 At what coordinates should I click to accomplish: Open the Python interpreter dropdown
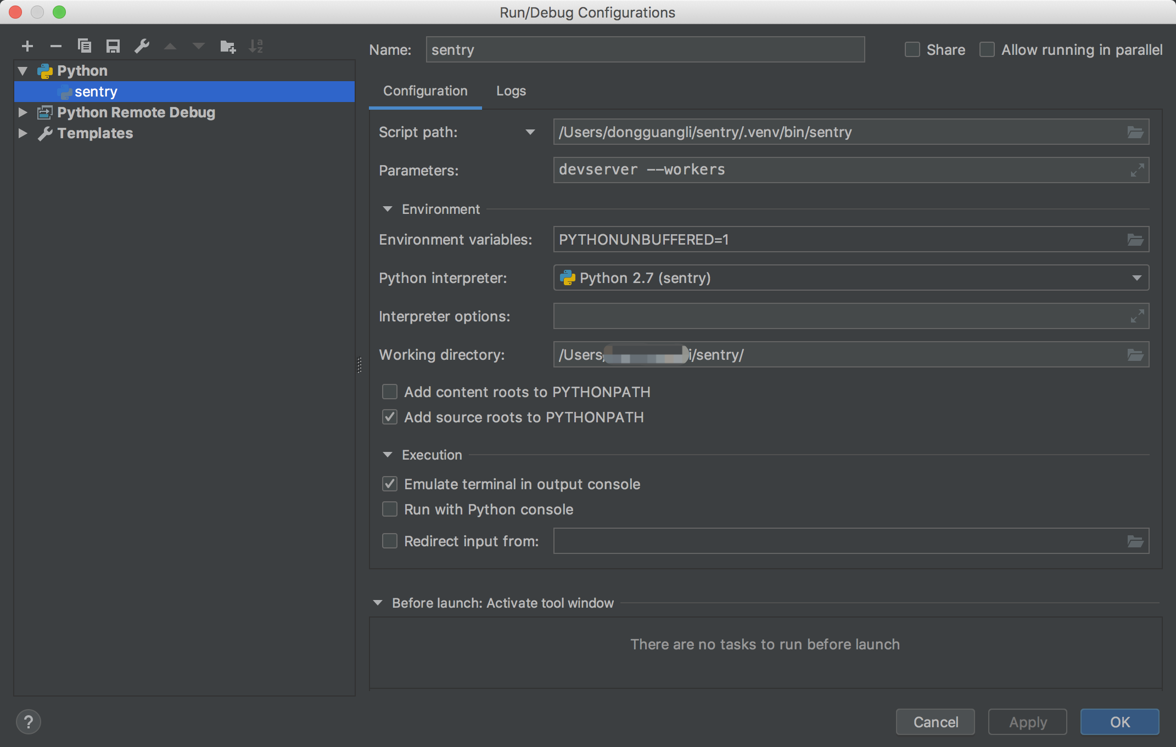[1136, 278]
